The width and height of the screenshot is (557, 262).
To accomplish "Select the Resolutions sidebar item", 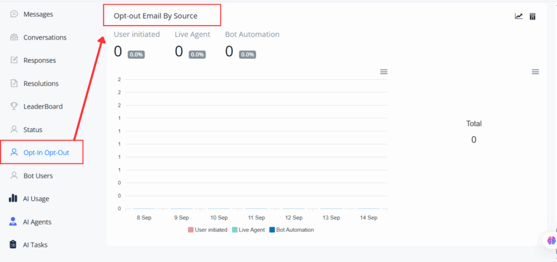I will [41, 84].
